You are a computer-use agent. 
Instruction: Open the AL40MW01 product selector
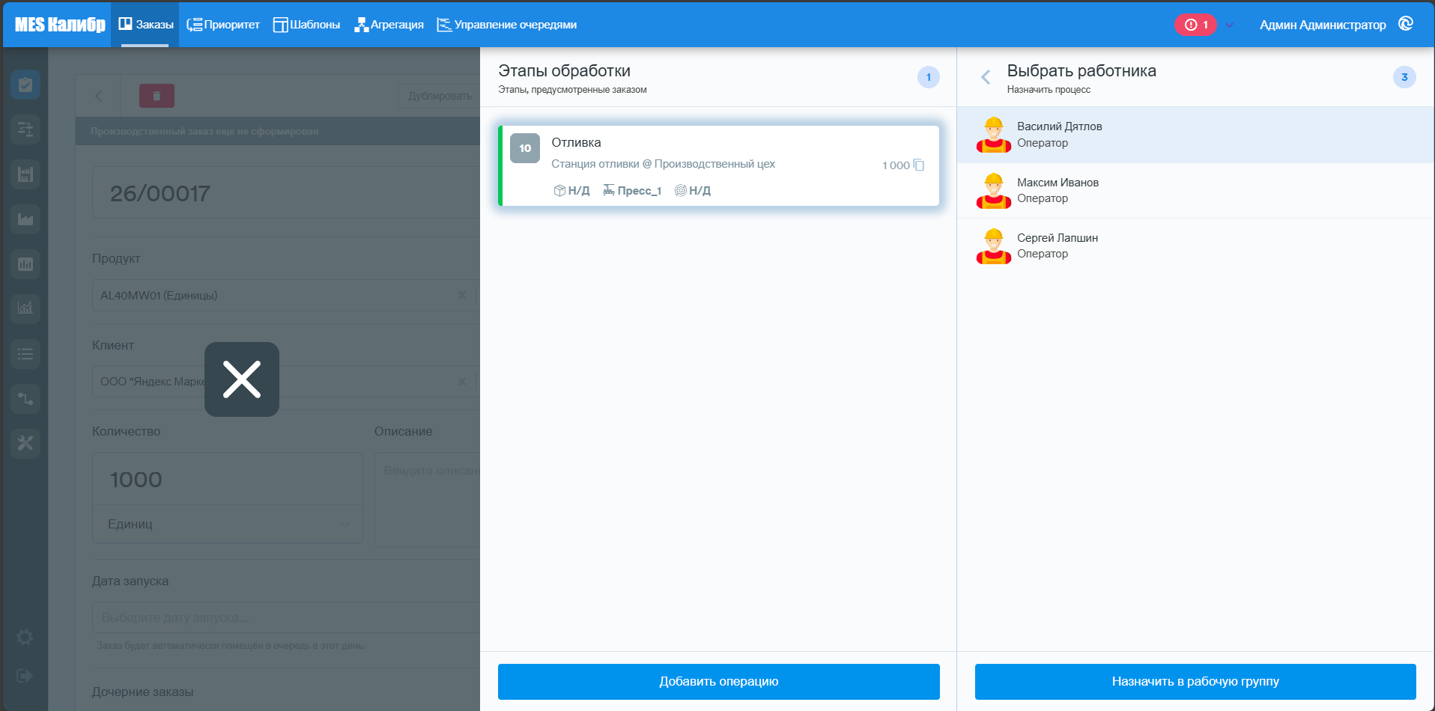click(285, 296)
